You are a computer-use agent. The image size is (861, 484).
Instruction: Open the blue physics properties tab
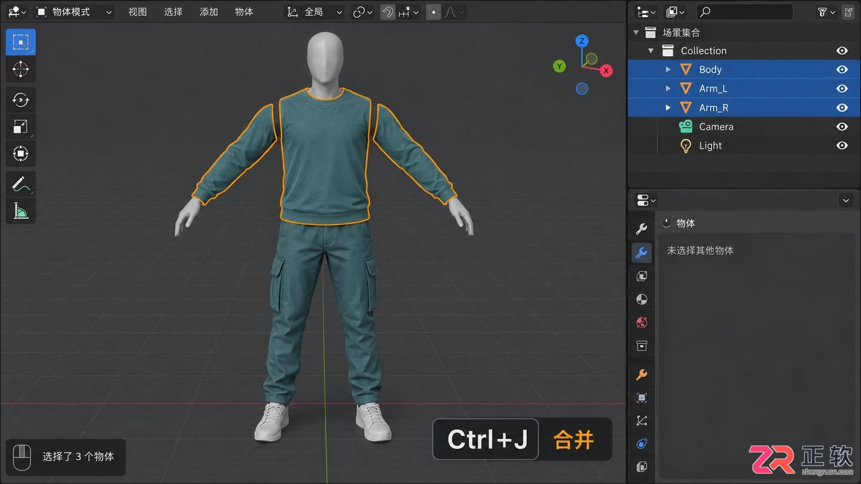(x=642, y=444)
